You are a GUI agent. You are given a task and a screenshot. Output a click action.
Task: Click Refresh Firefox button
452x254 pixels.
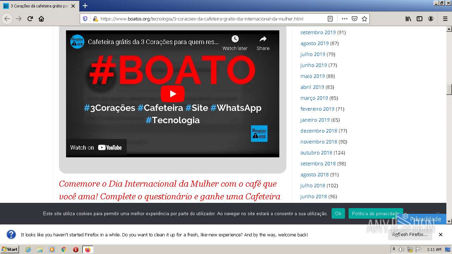[410, 235]
